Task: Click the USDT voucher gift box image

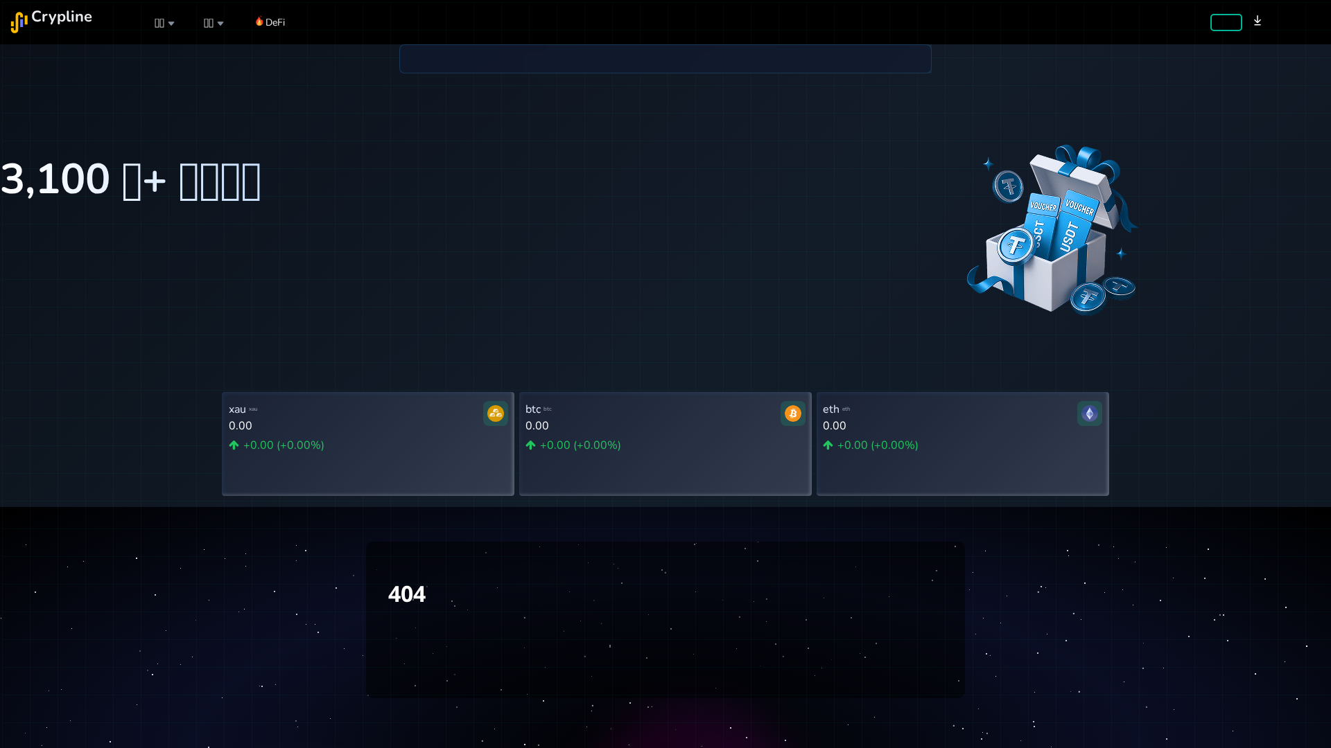Action: [1052, 229]
